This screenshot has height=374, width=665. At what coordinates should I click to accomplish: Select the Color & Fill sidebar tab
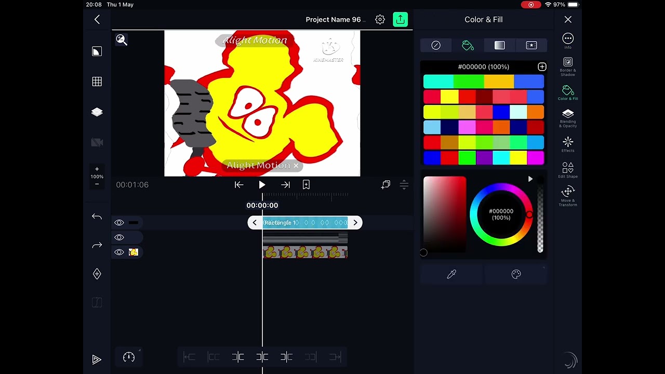(568, 93)
